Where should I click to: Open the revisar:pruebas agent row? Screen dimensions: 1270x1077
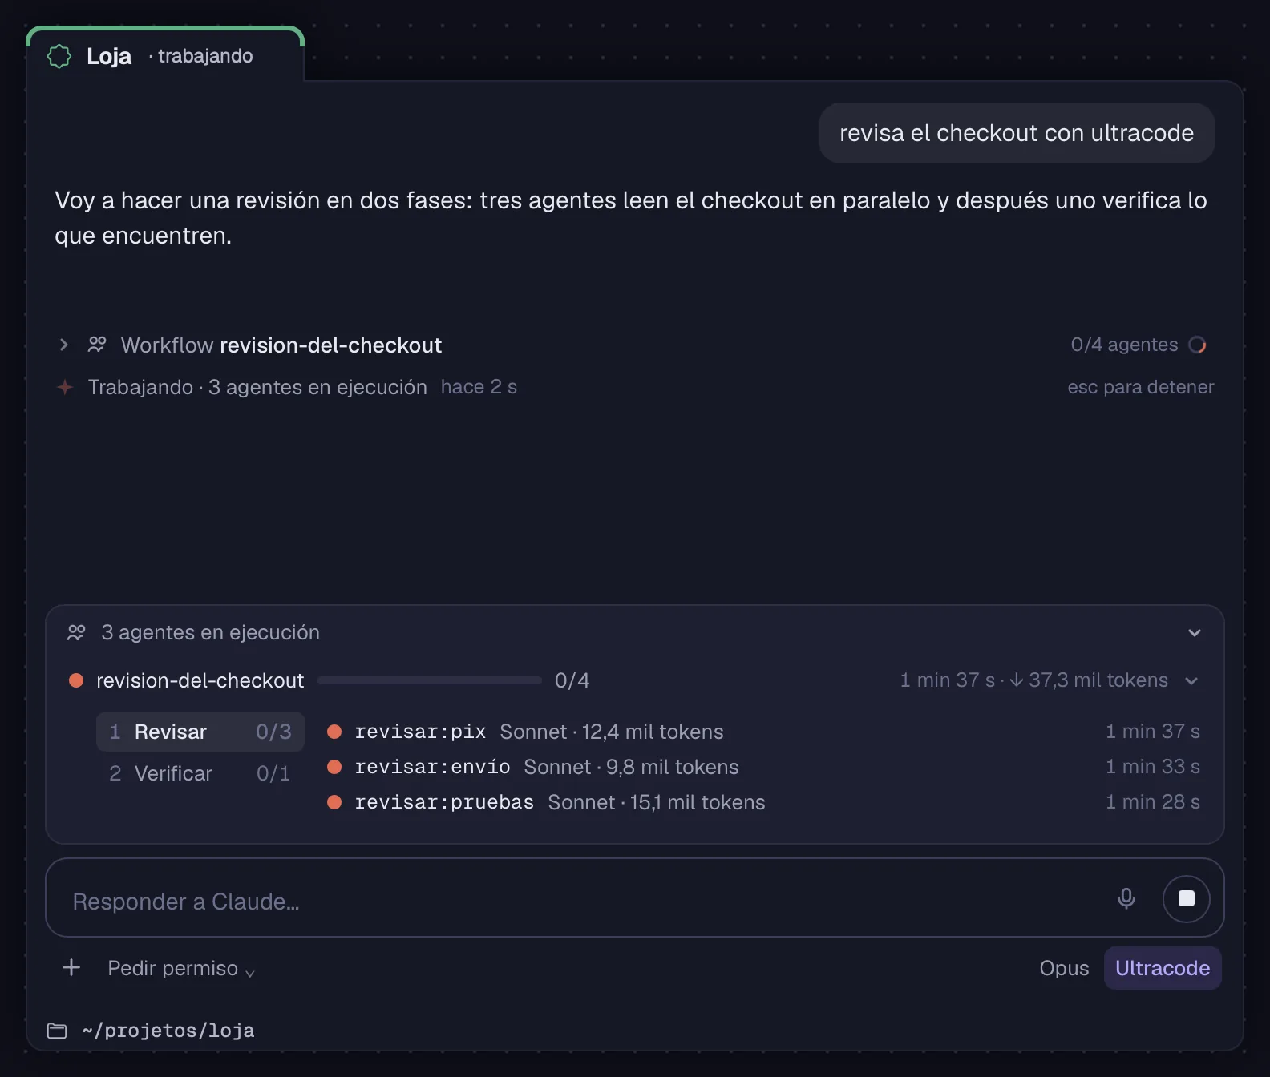[763, 802]
